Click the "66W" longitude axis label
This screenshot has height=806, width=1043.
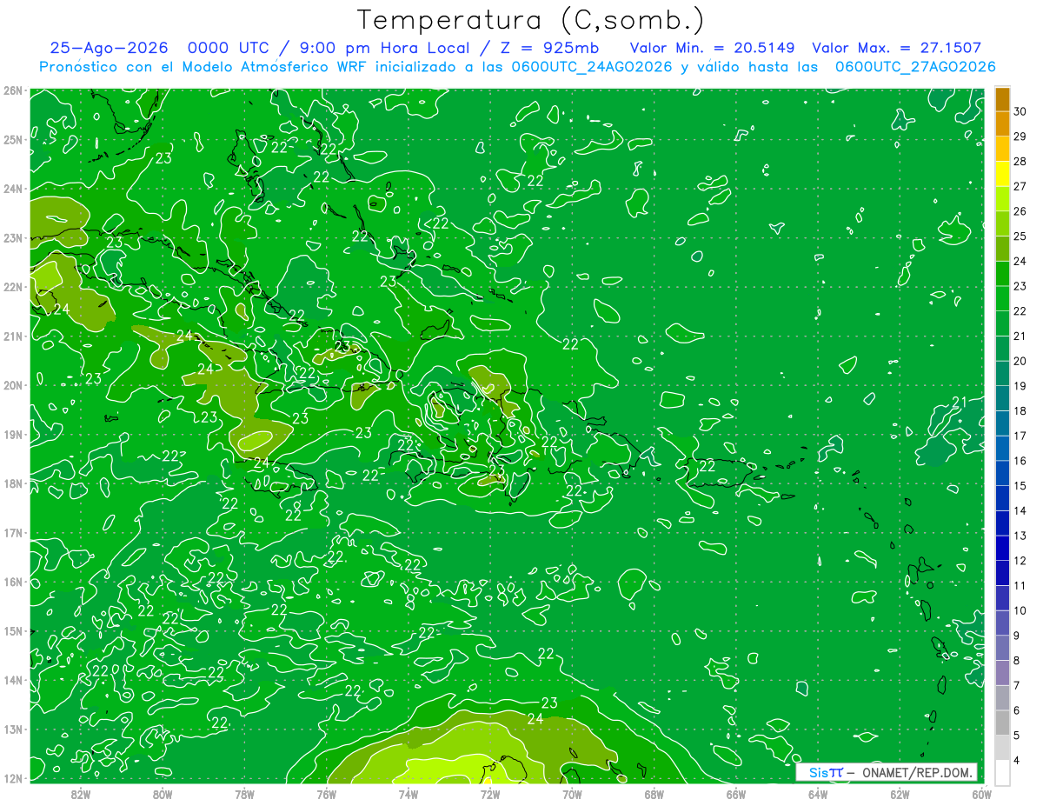click(736, 794)
